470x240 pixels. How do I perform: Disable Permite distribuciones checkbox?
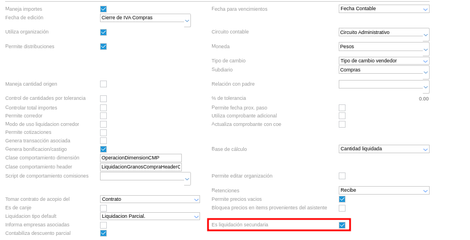[x=103, y=47]
